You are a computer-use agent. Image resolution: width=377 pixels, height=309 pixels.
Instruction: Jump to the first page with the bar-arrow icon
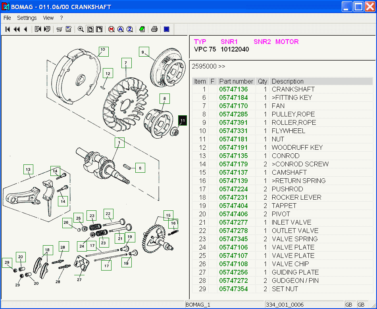click(8, 29)
